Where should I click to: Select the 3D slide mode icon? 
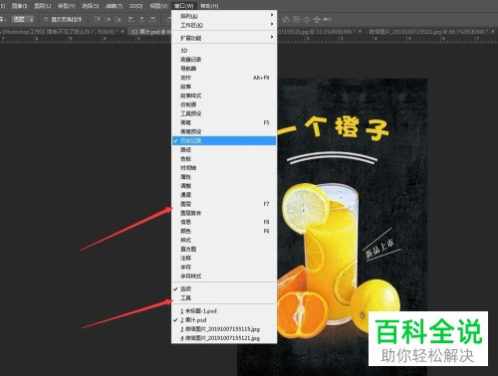(317, 20)
